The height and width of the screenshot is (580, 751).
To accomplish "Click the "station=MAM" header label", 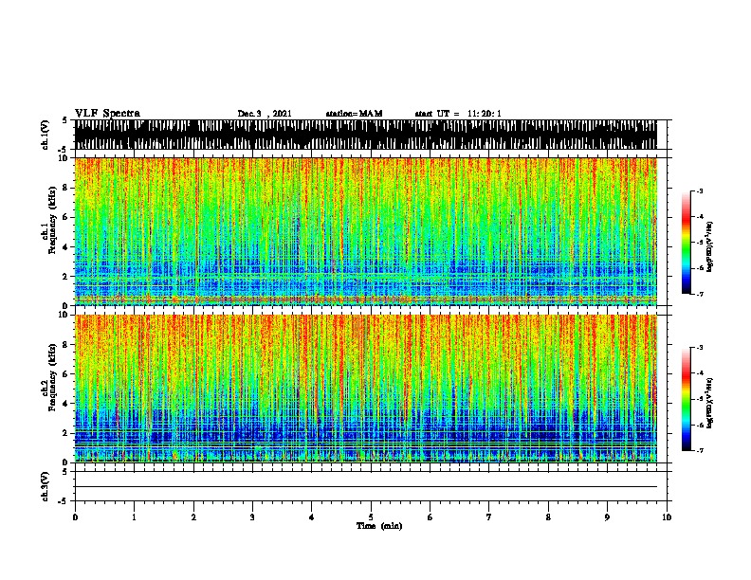I will (354, 114).
